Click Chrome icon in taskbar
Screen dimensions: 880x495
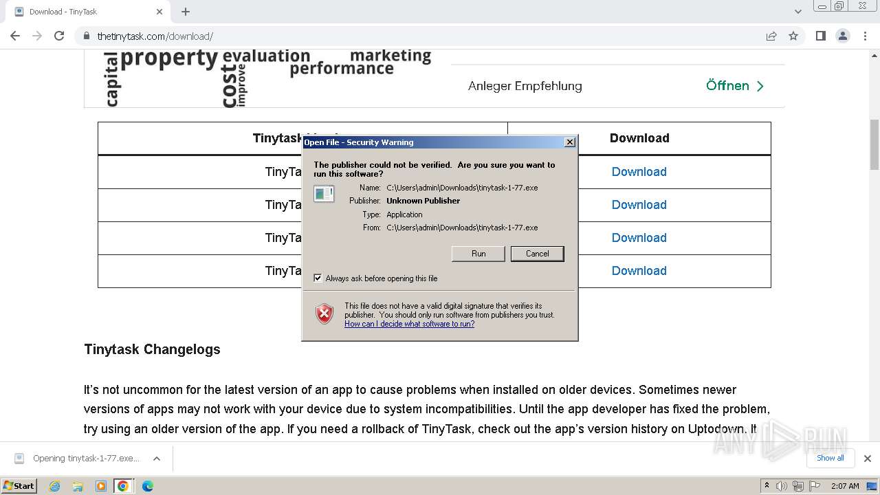(123, 486)
